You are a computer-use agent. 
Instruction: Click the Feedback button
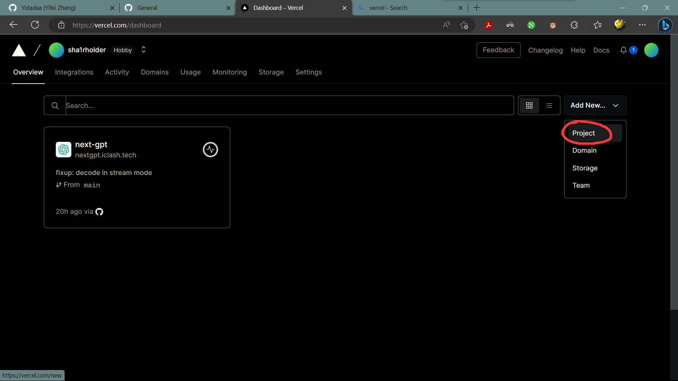click(498, 50)
